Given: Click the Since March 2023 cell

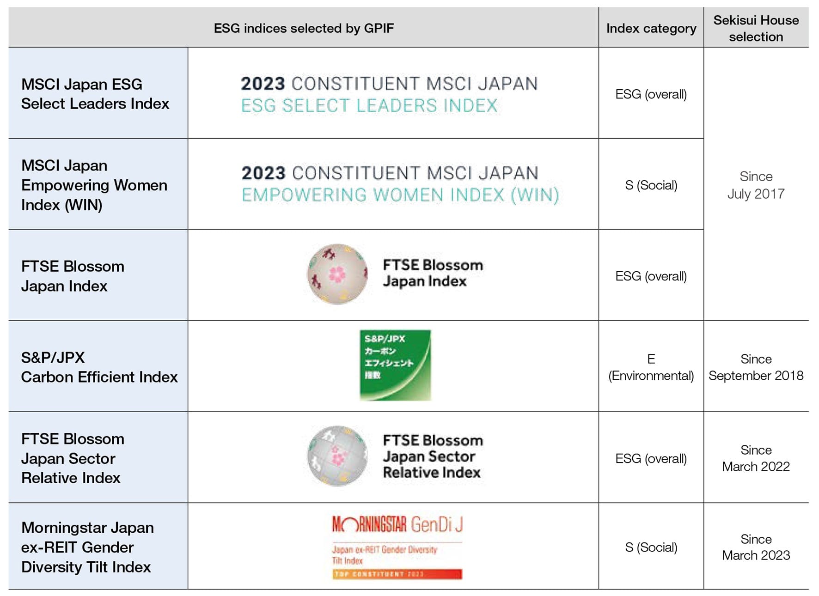Looking at the screenshot, I should click(756, 547).
